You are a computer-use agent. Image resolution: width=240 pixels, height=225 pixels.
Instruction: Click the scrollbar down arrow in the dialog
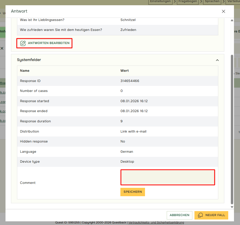[x=232, y=207]
